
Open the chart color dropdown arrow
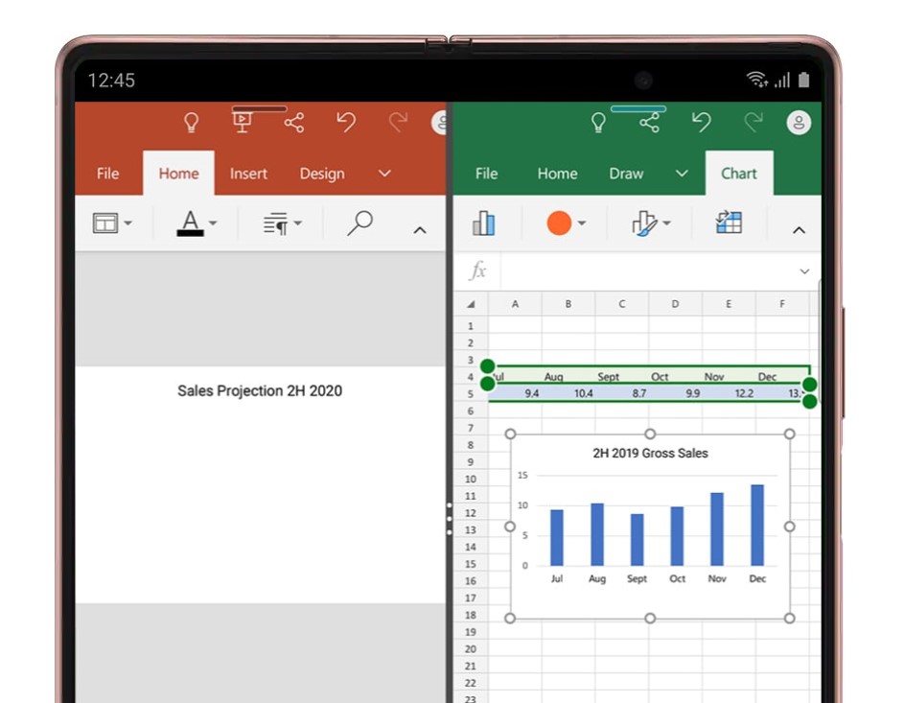point(582,223)
